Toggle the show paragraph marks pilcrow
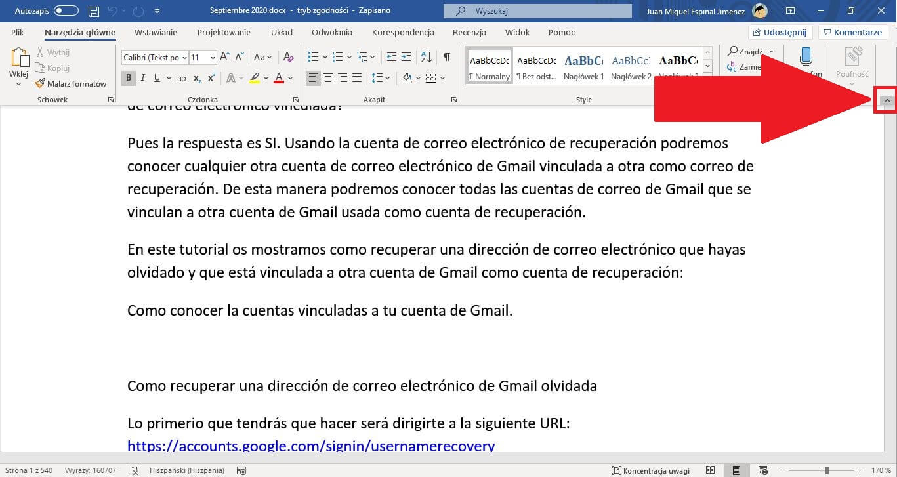The height and width of the screenshot is (477, 897). click(447, 57)
